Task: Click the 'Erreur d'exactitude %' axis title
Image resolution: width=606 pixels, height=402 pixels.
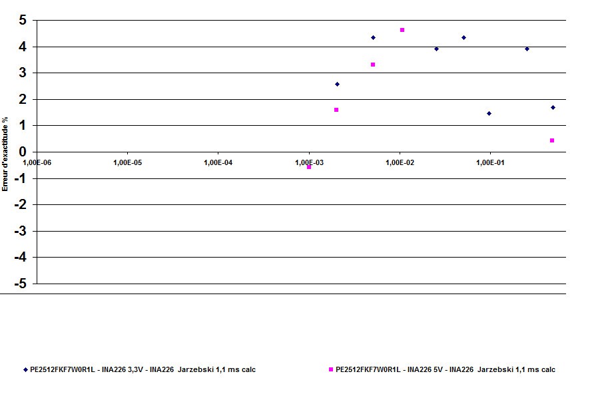Action: (x=5, y=154)
